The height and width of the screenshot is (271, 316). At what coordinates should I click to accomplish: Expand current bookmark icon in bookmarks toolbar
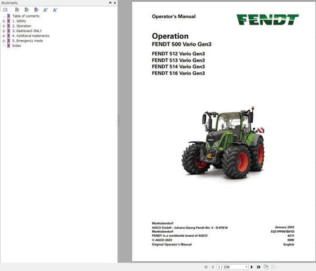[x=17, y=10]
